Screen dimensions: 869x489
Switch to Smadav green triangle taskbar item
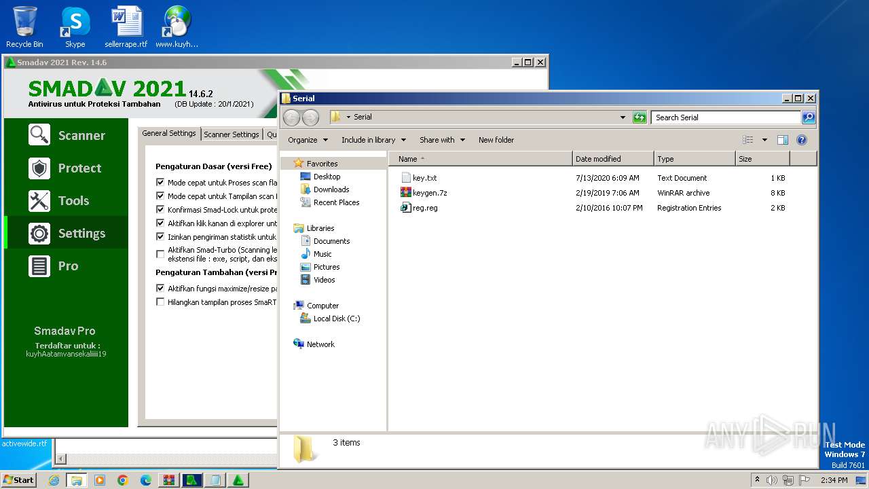[x=238, y=480]
